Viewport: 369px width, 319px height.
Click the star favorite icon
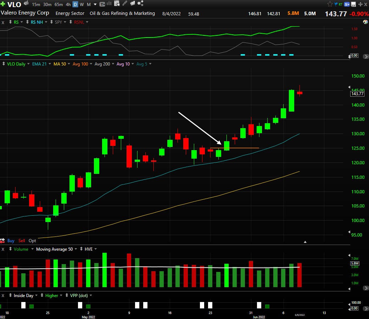click(x=330, y=4)
